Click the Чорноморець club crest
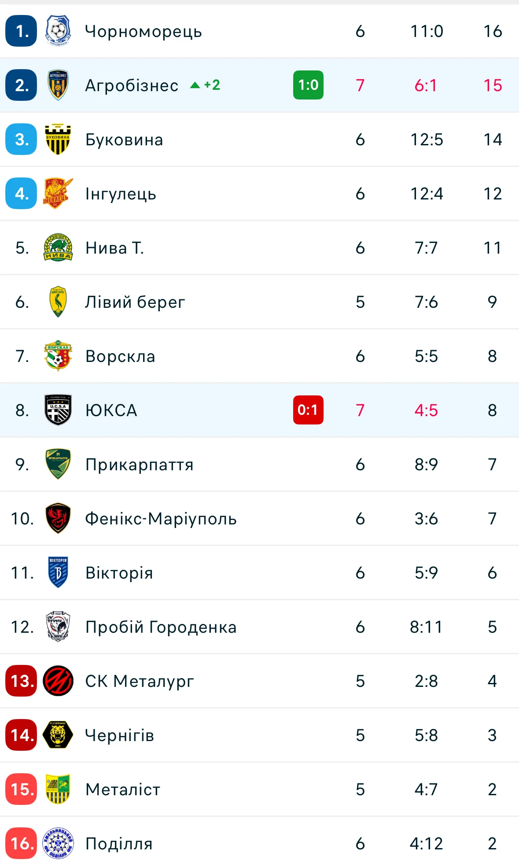 tap(58, 31)
